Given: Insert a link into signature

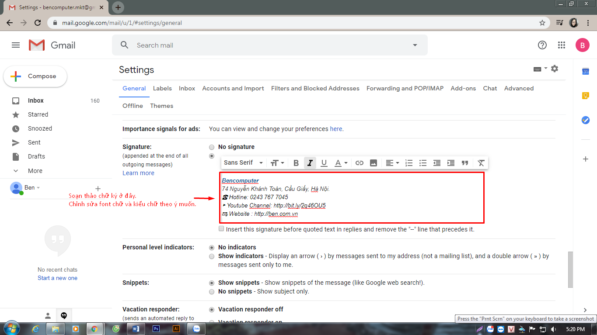Looking at the screenshot, I should point(360,163).
